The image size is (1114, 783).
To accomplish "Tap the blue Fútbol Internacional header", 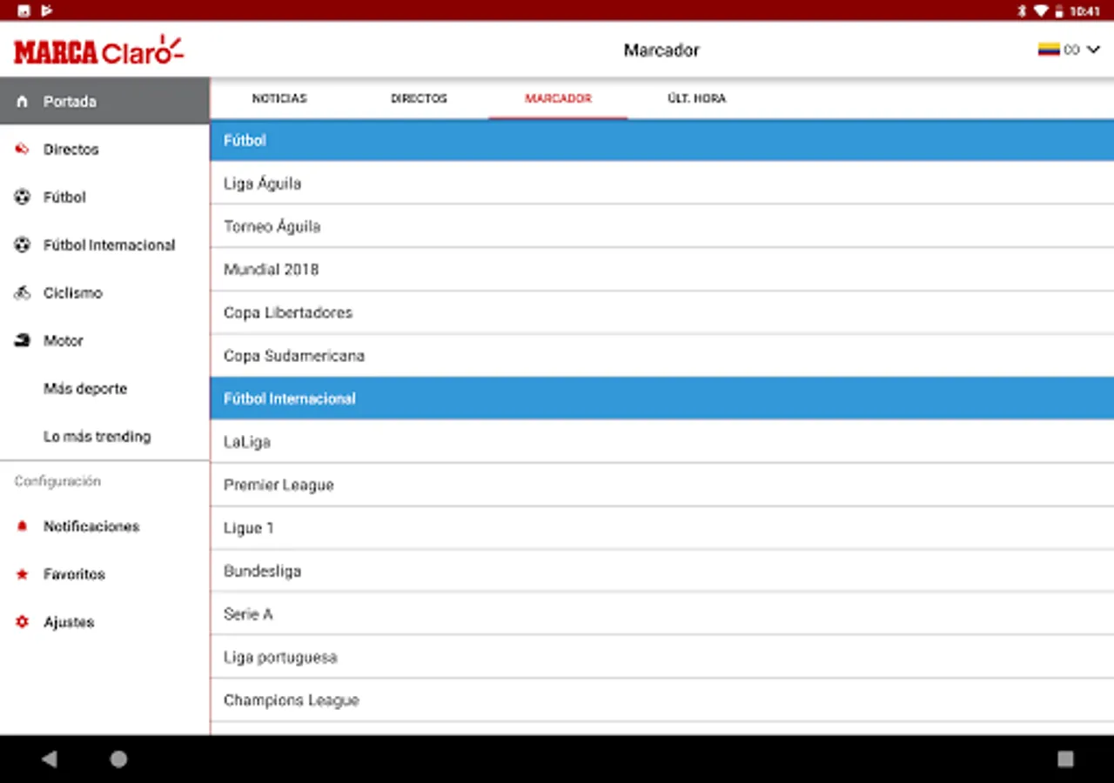I will [662, 398].
